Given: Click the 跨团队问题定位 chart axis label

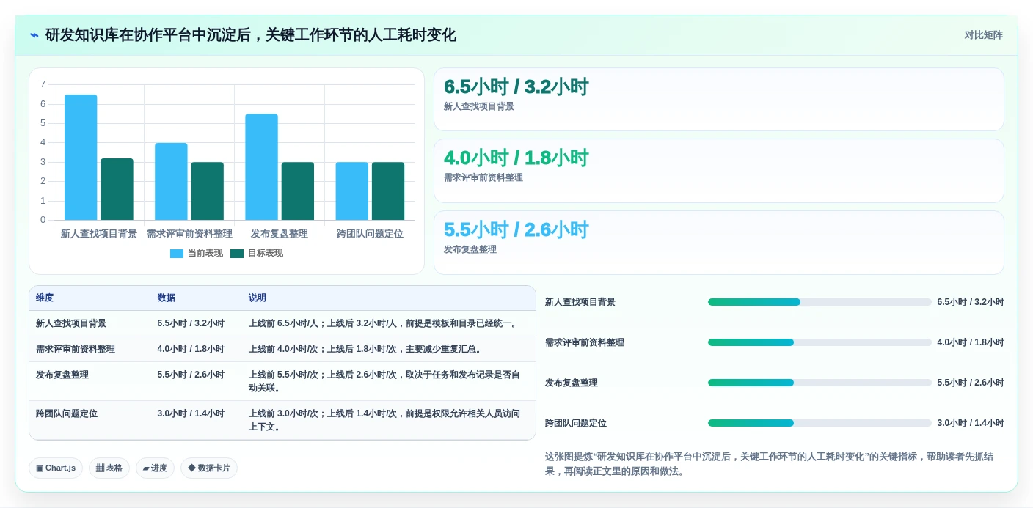Looking at the screenshot, I should tap(370, 234).
